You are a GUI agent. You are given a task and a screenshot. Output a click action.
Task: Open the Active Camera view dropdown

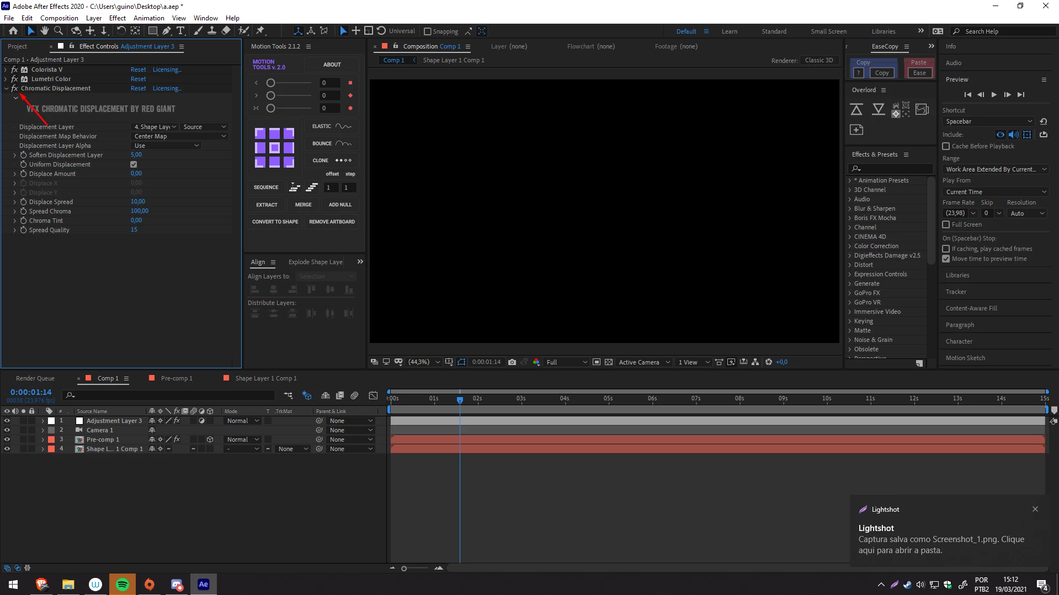coord(644,362)
